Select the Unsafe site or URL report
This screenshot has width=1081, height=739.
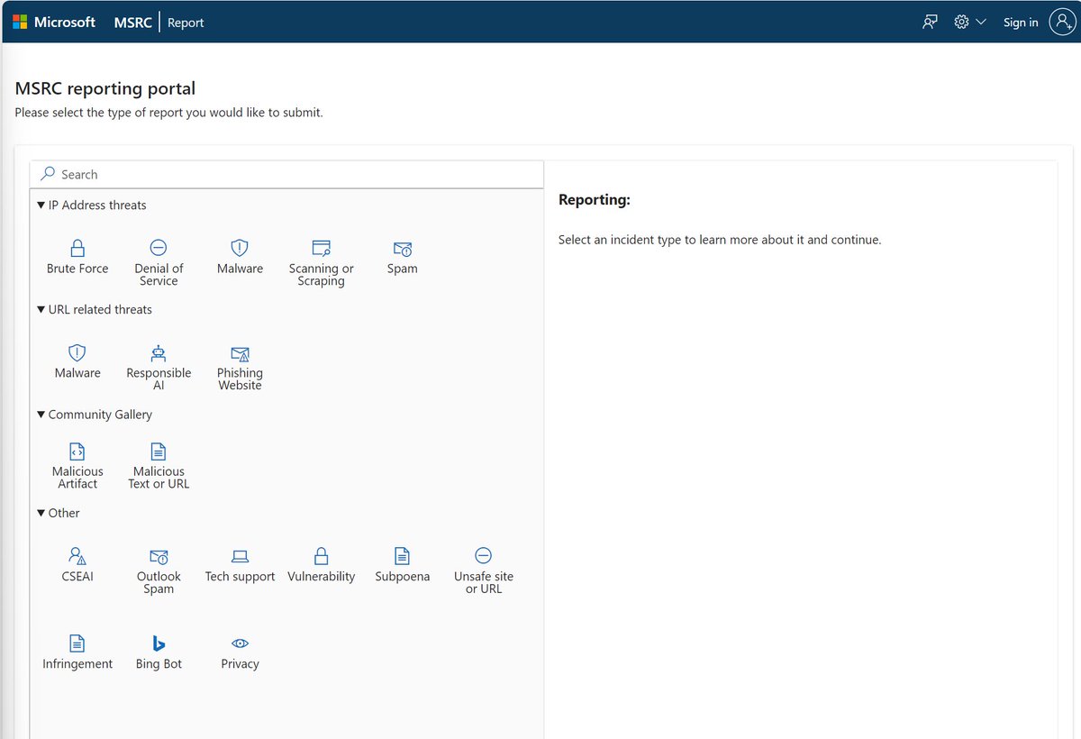pyautogui.click(x=484, y=570)
